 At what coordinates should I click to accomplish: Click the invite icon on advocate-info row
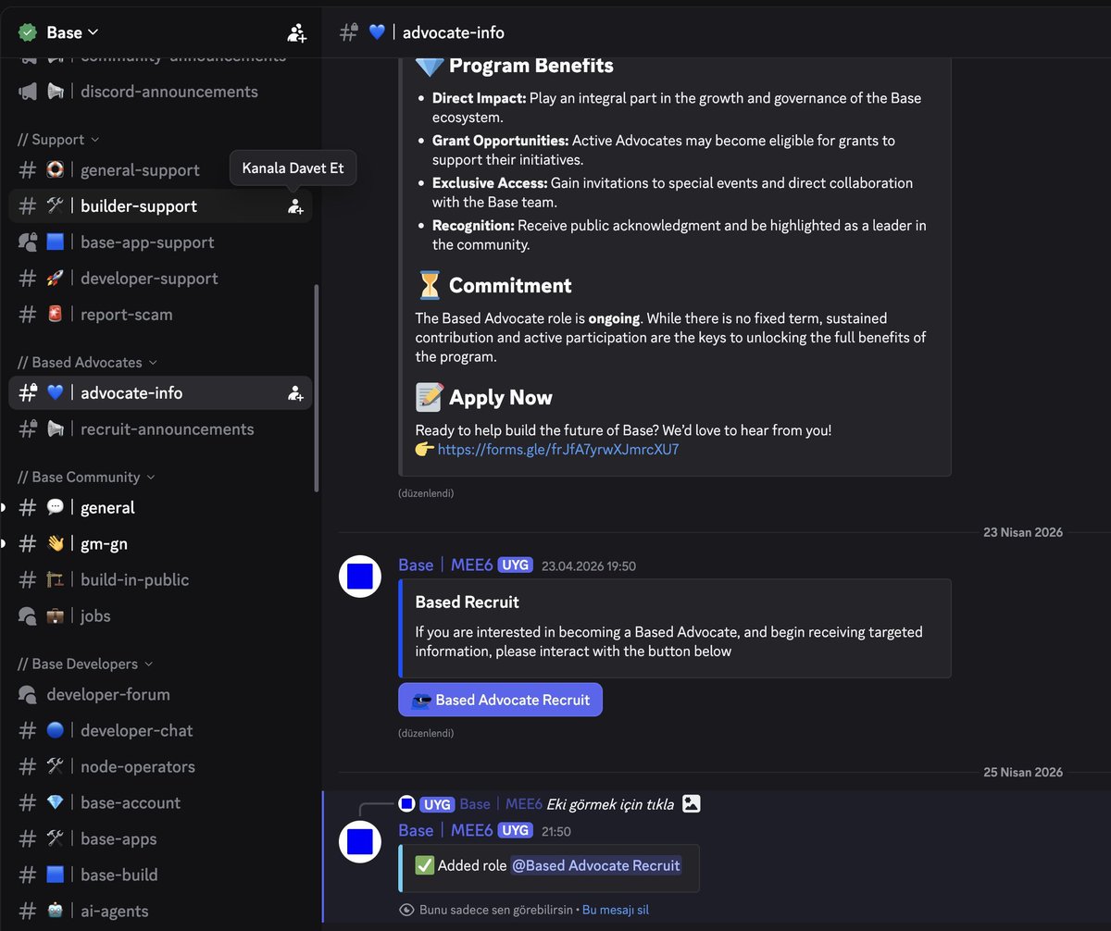[x=295, y=393]
